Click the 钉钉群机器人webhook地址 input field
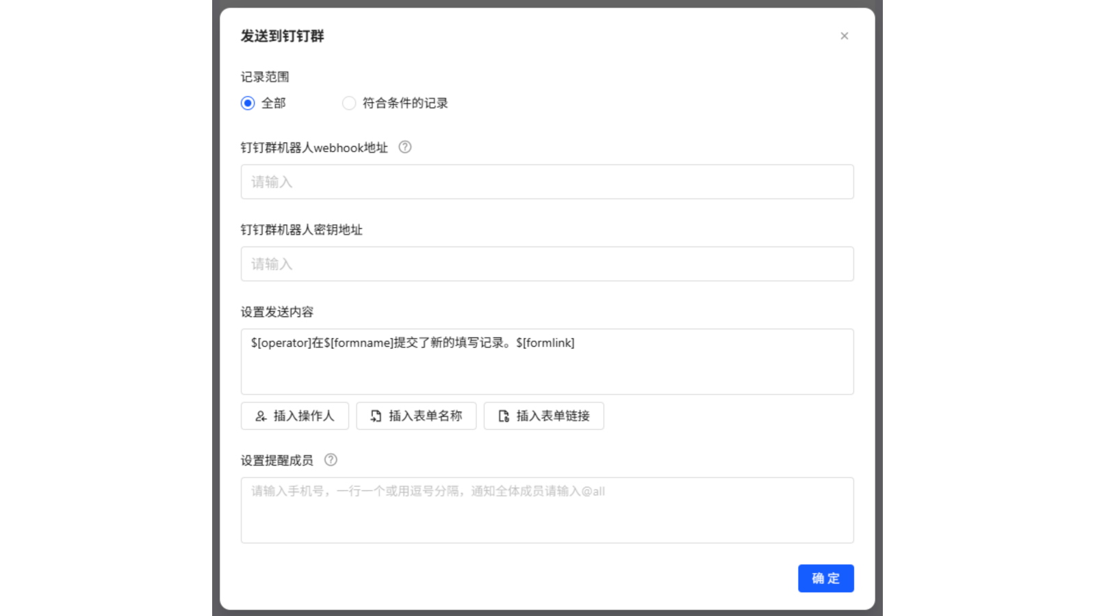 (x=547, y=181)
